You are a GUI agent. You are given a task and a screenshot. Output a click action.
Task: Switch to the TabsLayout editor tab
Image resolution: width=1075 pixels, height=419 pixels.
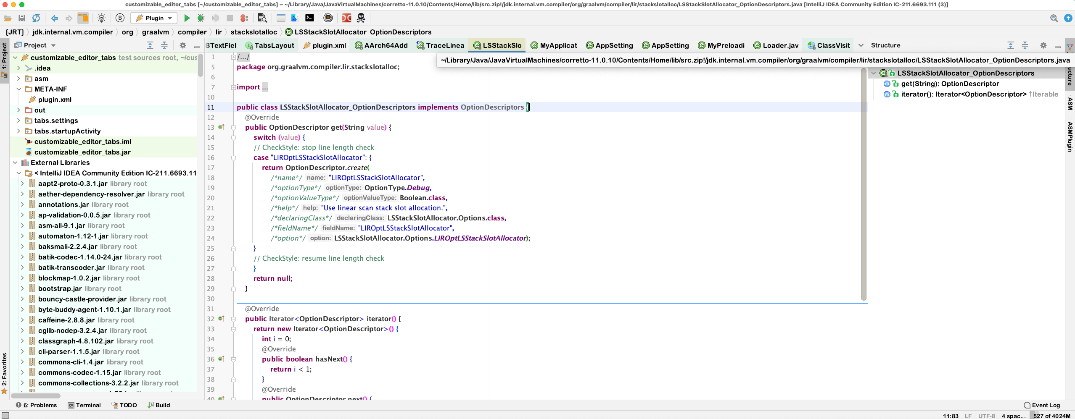270,45
